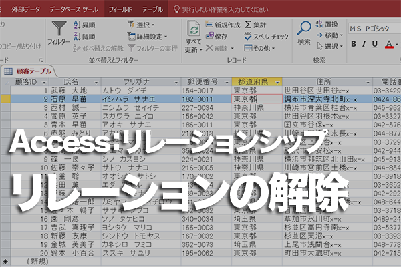This screenshot has height=267, width=401.
Task: Open 住所 column filter arrow
Action: pyautogui.click(x=368, y=83)
